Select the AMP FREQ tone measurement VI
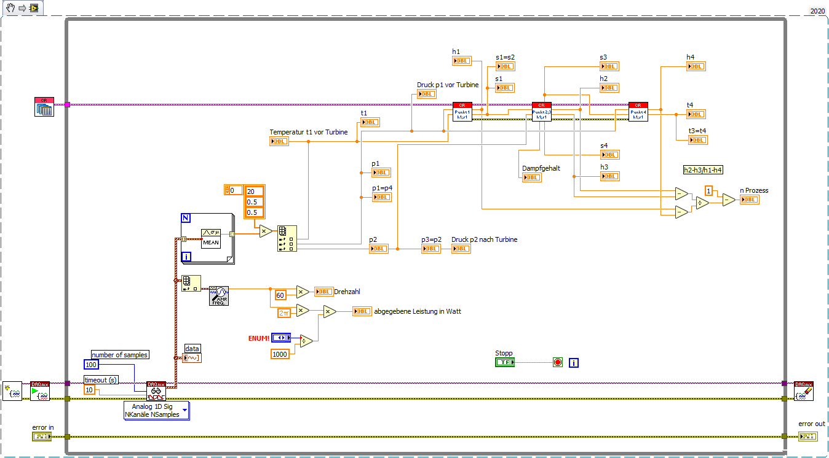829x458 pixels. point(219,296)
